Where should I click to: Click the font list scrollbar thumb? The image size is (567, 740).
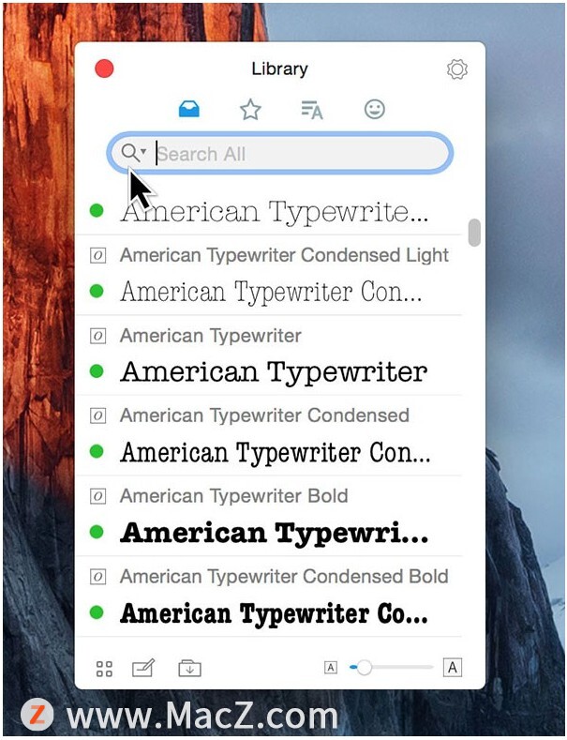tap(474, 233)
